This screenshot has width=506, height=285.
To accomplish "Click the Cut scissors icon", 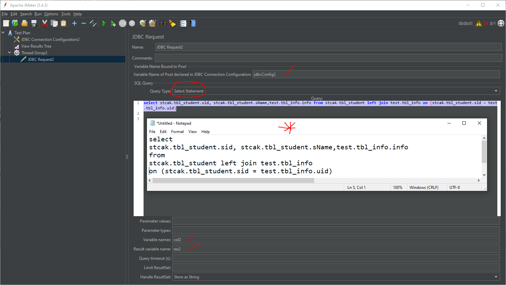I will (x=45, y=23).
